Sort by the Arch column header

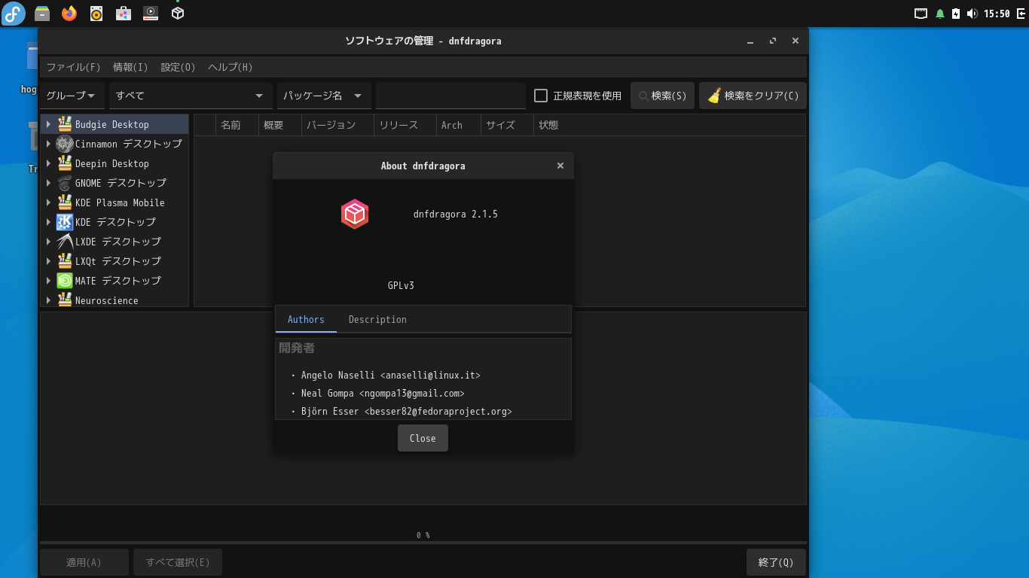(458, 125)
